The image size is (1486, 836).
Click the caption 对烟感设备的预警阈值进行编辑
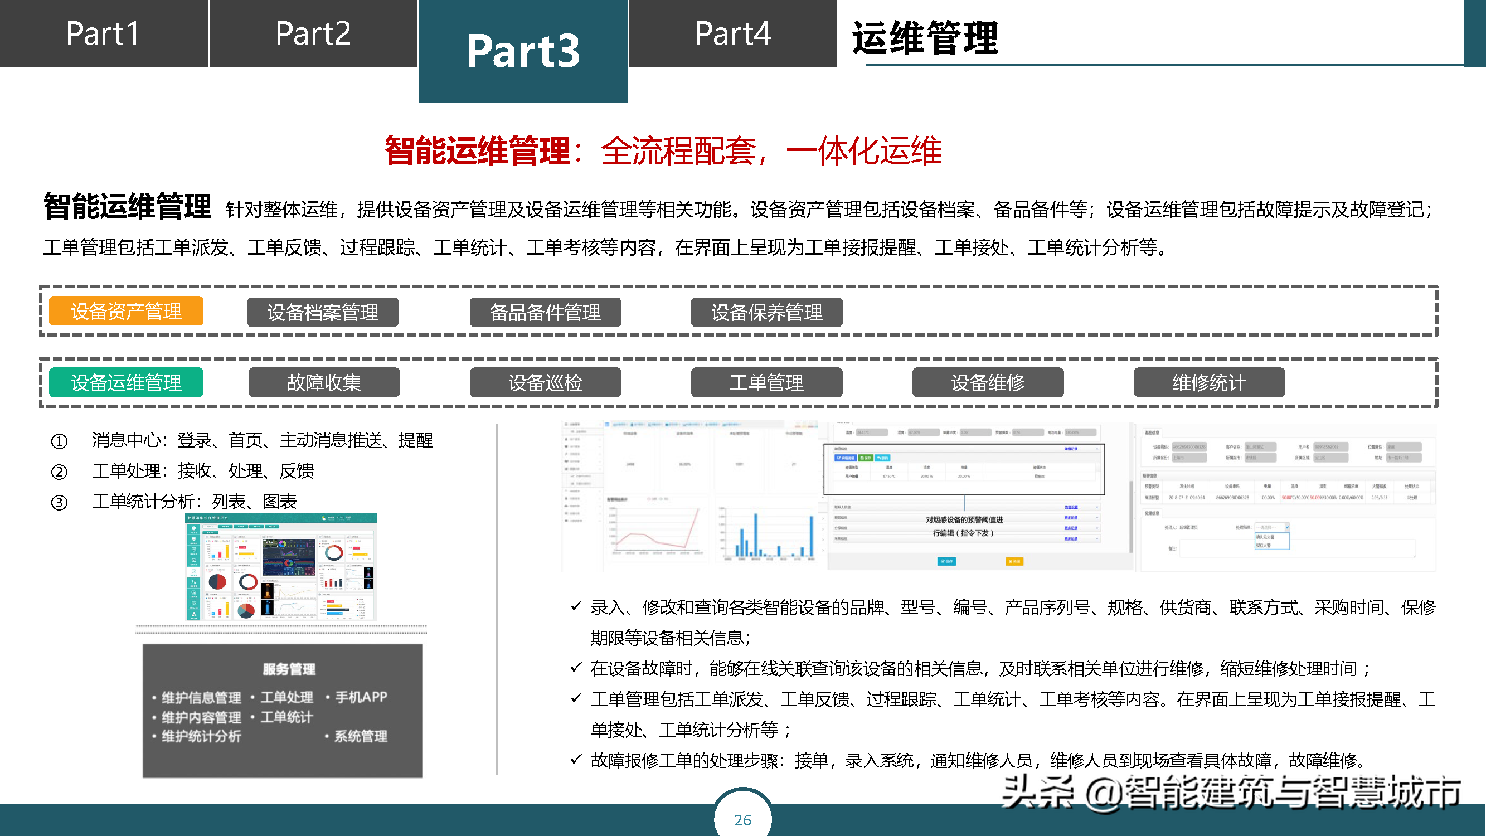pos(964,526)
